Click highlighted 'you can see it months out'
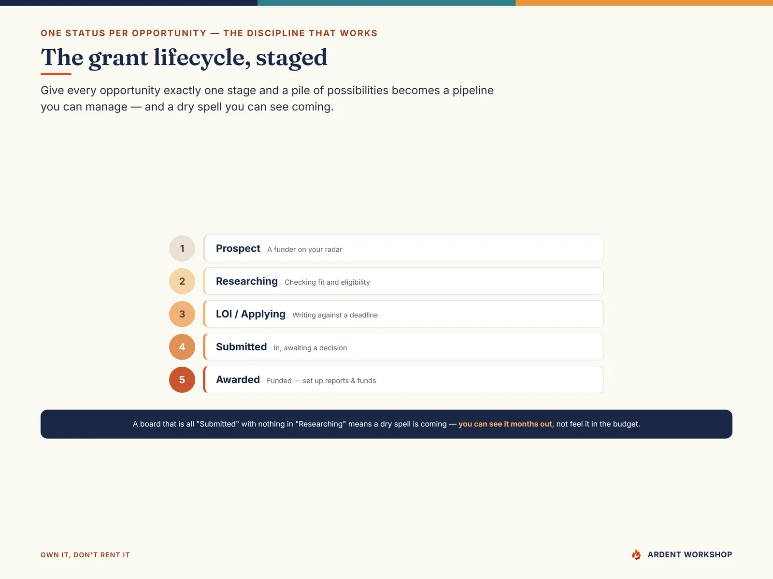This screenshot has height=579, width=773. pos(505,424)
